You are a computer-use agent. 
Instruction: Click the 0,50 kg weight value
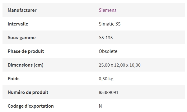[106, 79]
